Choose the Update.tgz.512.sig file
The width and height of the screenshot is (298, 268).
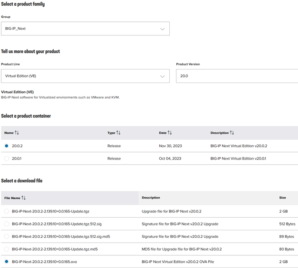[x=6, y=224]
